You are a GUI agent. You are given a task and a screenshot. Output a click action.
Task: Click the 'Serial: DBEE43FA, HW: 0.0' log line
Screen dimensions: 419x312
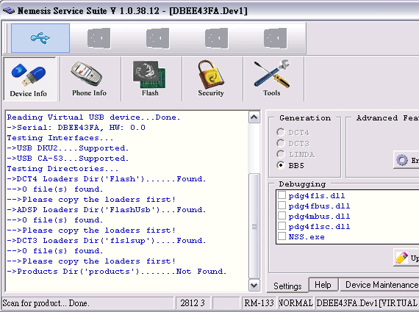[76, 128]
